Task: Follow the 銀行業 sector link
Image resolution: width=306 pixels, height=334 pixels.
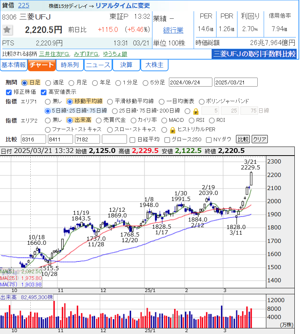Action: coord(173,30)
